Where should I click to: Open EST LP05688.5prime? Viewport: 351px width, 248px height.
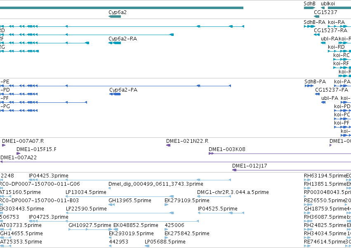point(165,242)
